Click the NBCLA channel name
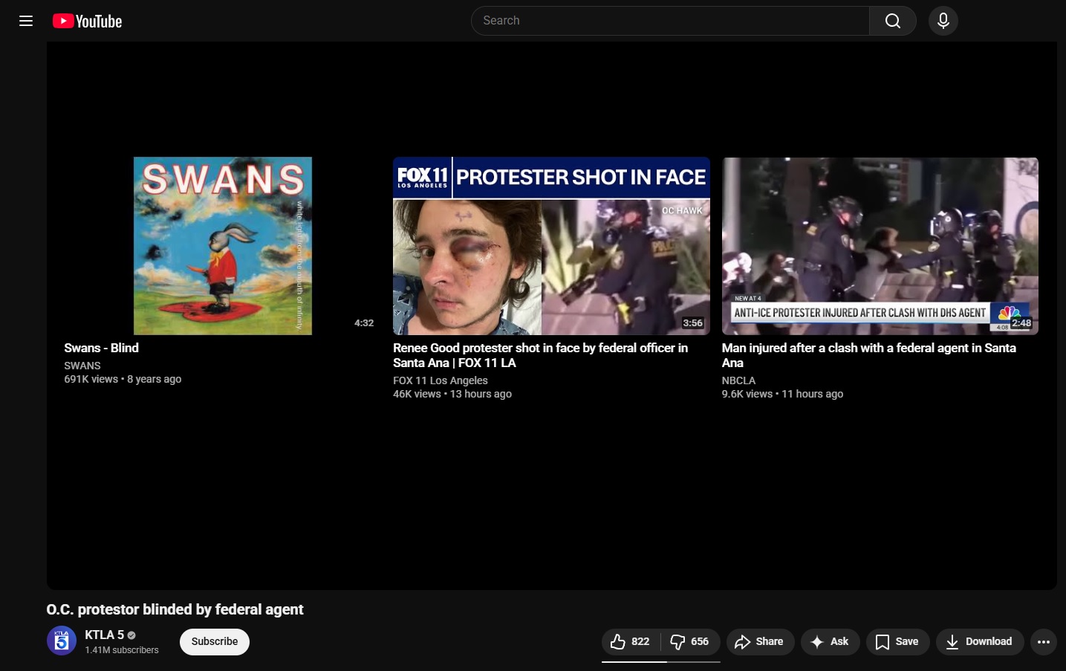 pos(738,380)
